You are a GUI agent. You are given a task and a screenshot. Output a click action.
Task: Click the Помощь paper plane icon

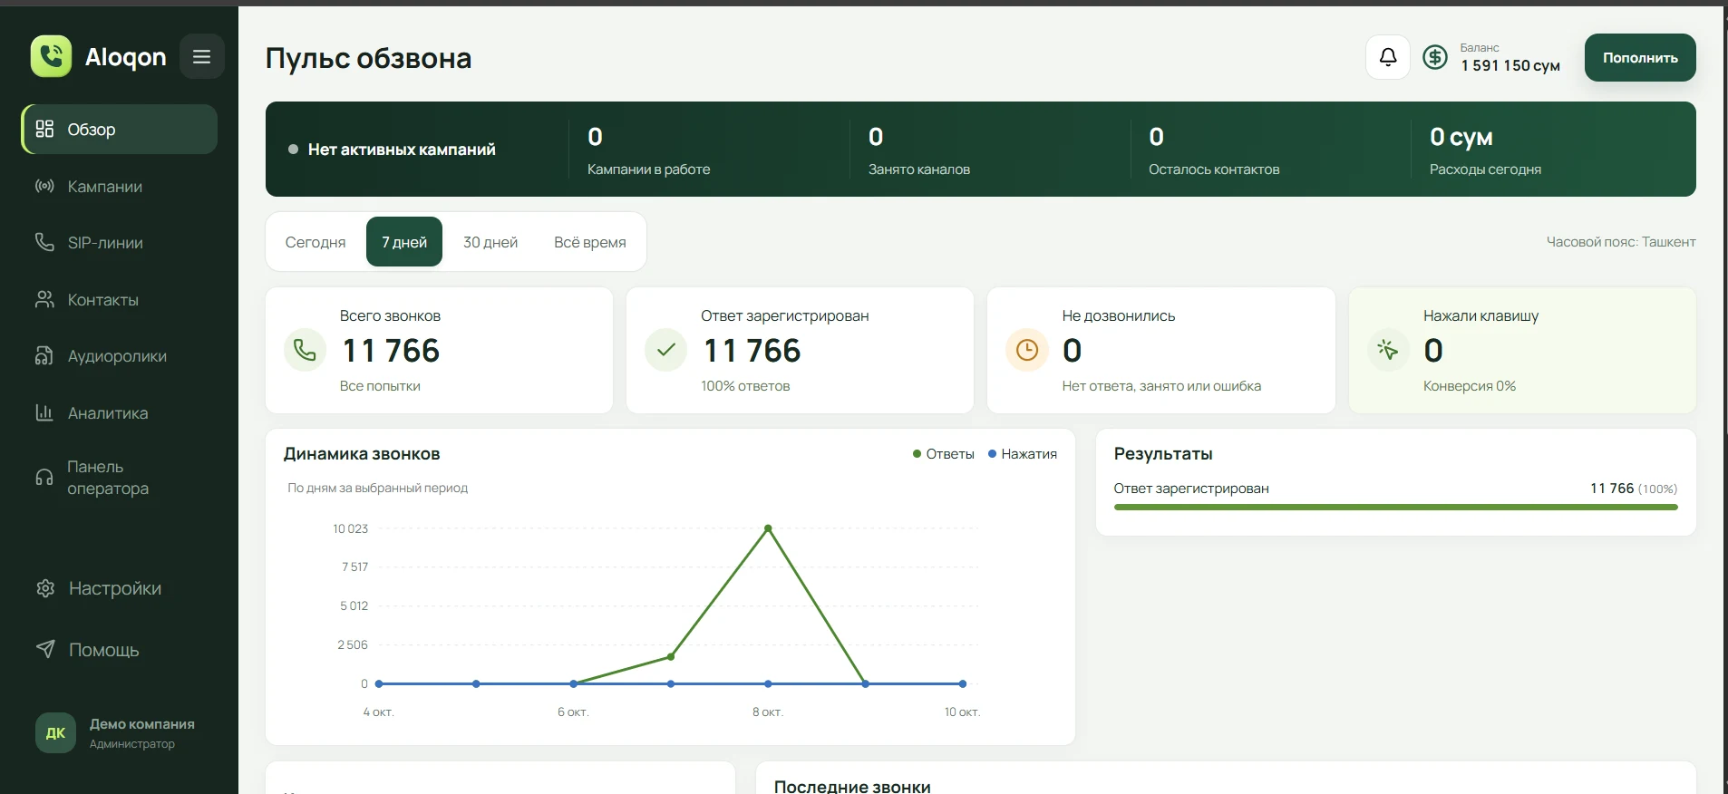45,649
